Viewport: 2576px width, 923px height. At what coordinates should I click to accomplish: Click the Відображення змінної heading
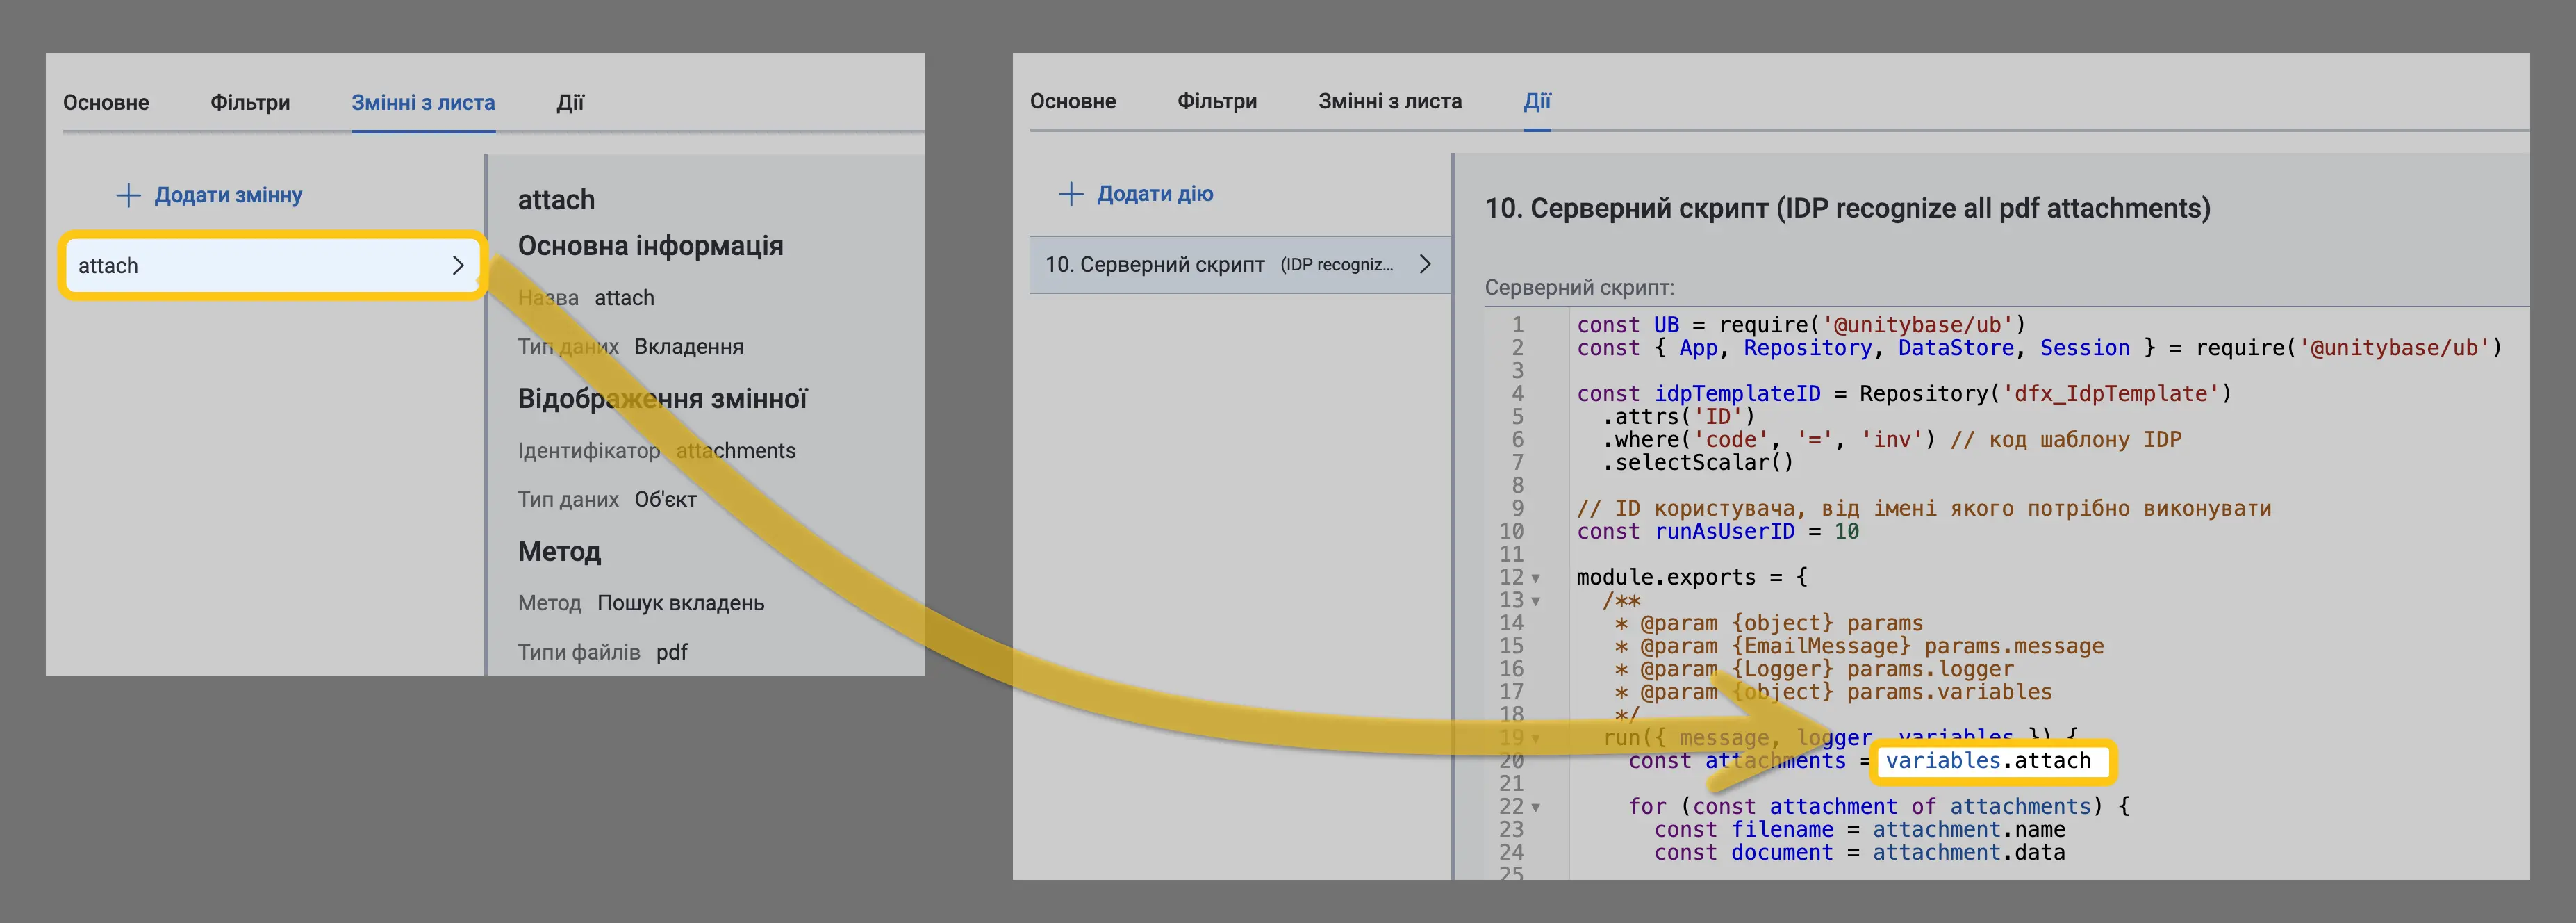tap(662, 399)
